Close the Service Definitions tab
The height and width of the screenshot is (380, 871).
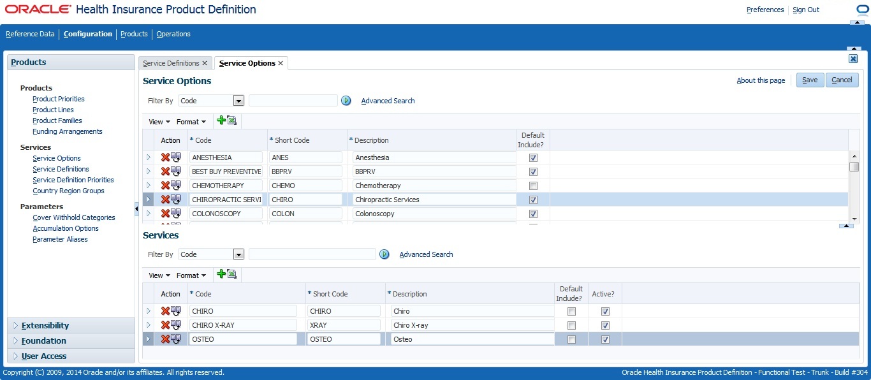pyautogui.click(x=205, y=63)
